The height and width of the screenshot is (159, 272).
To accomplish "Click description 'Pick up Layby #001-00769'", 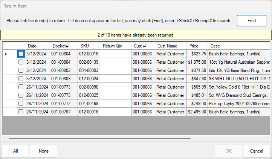I will click(239, 104).
